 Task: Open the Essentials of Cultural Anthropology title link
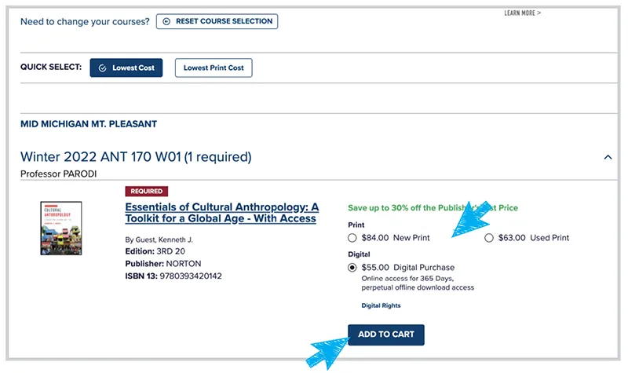[222, 213]
